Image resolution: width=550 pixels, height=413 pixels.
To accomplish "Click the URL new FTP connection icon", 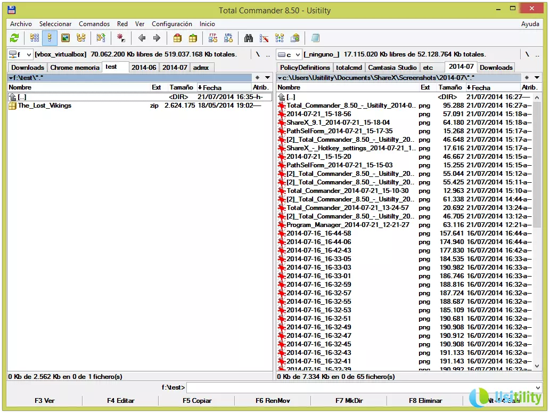I will (x=228, y=38).
